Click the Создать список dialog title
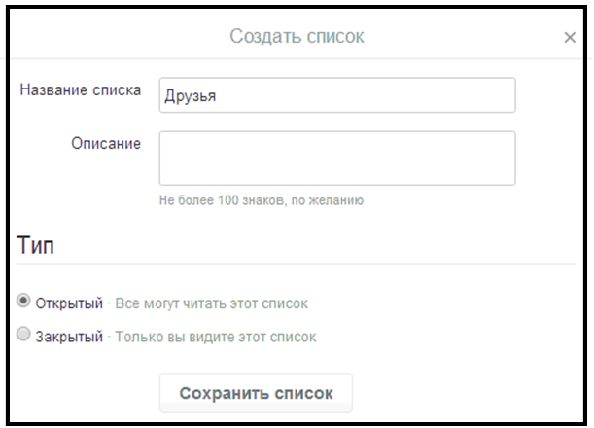Viewport: 594px width, 428px height. pos(297,36)
